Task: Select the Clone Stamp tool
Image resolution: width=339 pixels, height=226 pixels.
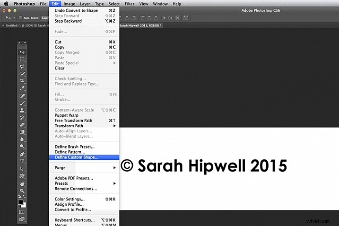Action: click(22, 110)
